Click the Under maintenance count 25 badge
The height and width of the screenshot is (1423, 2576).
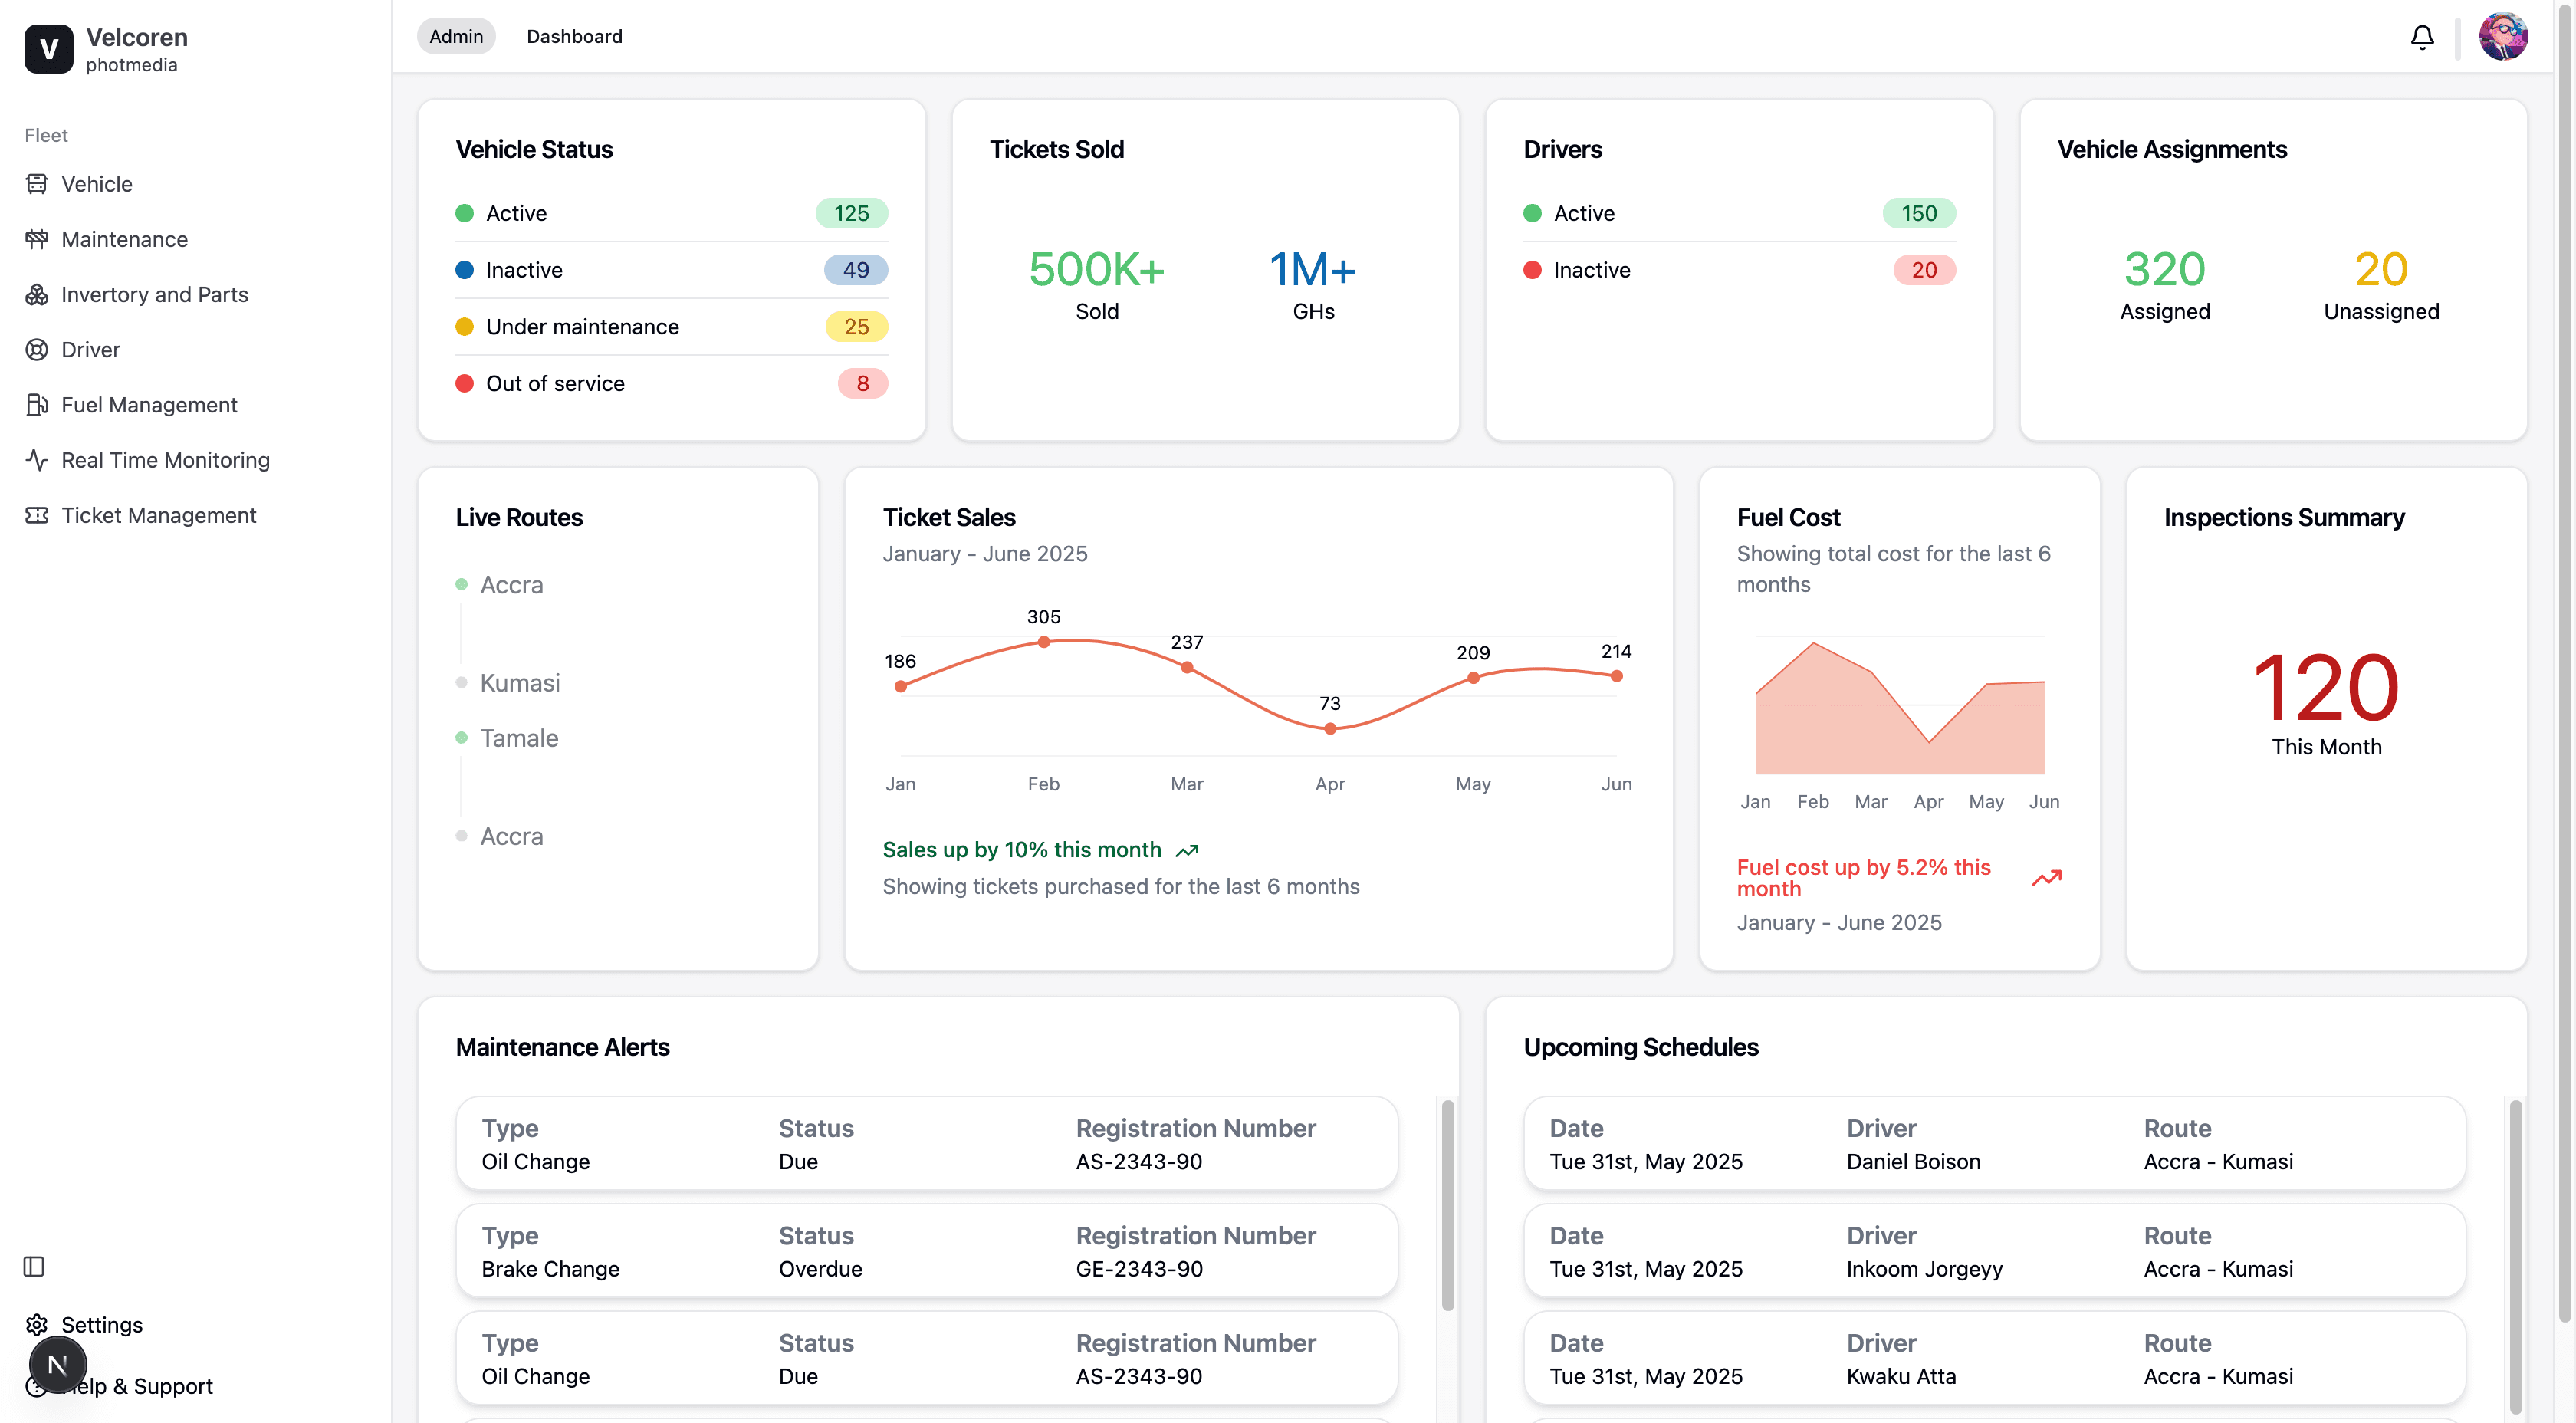pyautogui.click(x=856, y=326)
